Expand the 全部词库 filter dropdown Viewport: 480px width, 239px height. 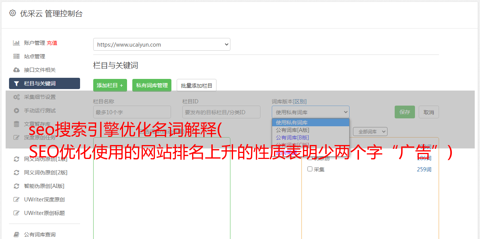(x=370, y=132)
